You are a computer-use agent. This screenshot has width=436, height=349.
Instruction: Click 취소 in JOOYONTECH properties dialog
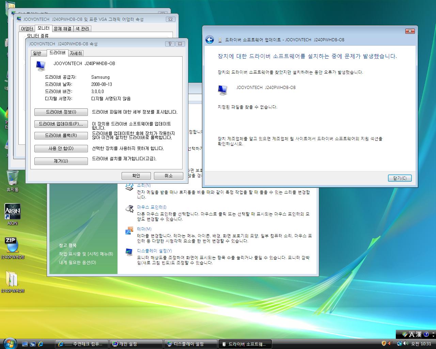pos(169,176)
